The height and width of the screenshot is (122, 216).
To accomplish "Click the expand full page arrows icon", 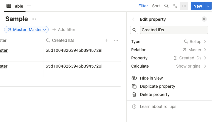I will pos(175,6).
